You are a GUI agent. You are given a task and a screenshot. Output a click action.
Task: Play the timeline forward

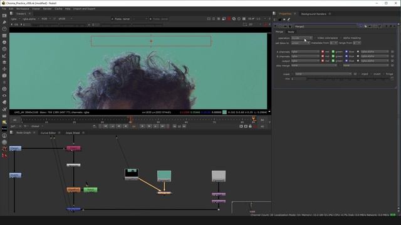coord(142,126)
